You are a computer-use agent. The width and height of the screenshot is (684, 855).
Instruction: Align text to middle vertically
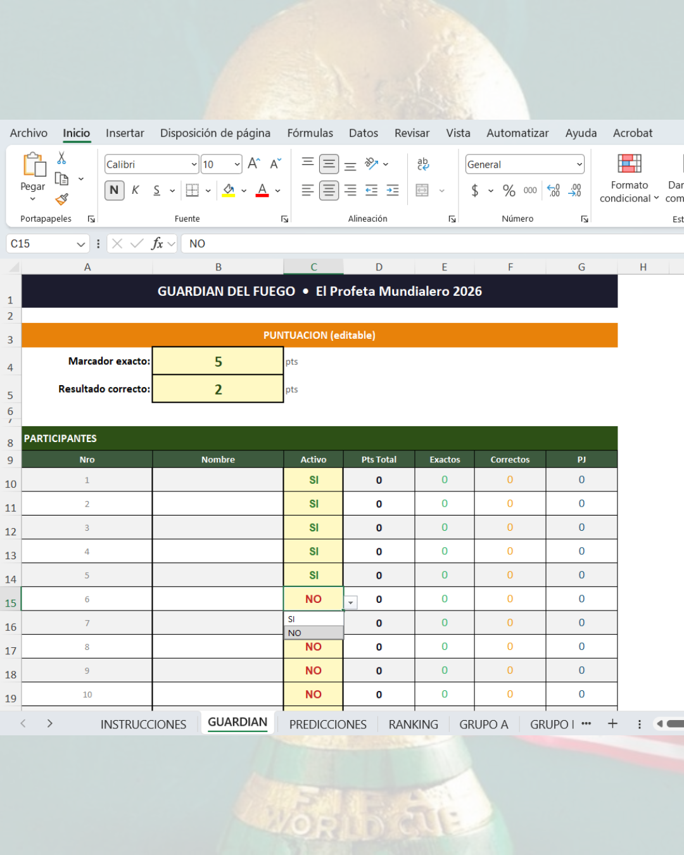pos(329,164)
